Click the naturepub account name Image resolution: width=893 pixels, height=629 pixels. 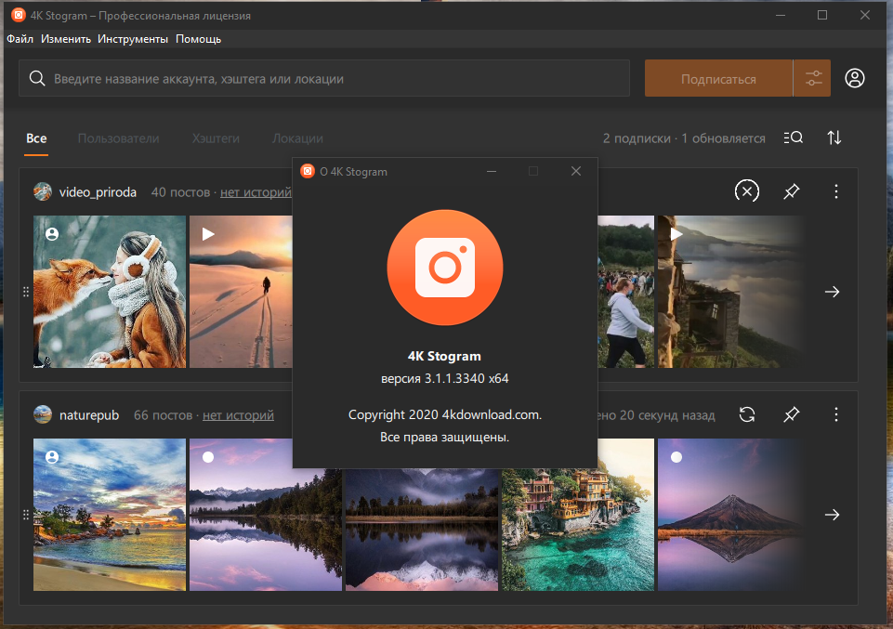pos(89,415)
